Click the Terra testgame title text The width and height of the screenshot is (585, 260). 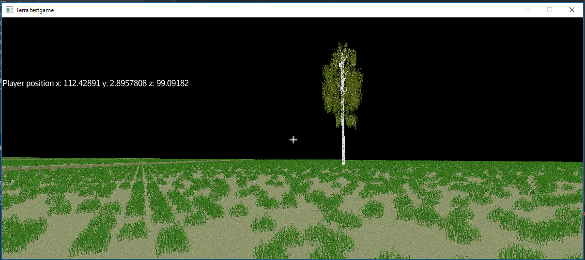pos(35,10)
